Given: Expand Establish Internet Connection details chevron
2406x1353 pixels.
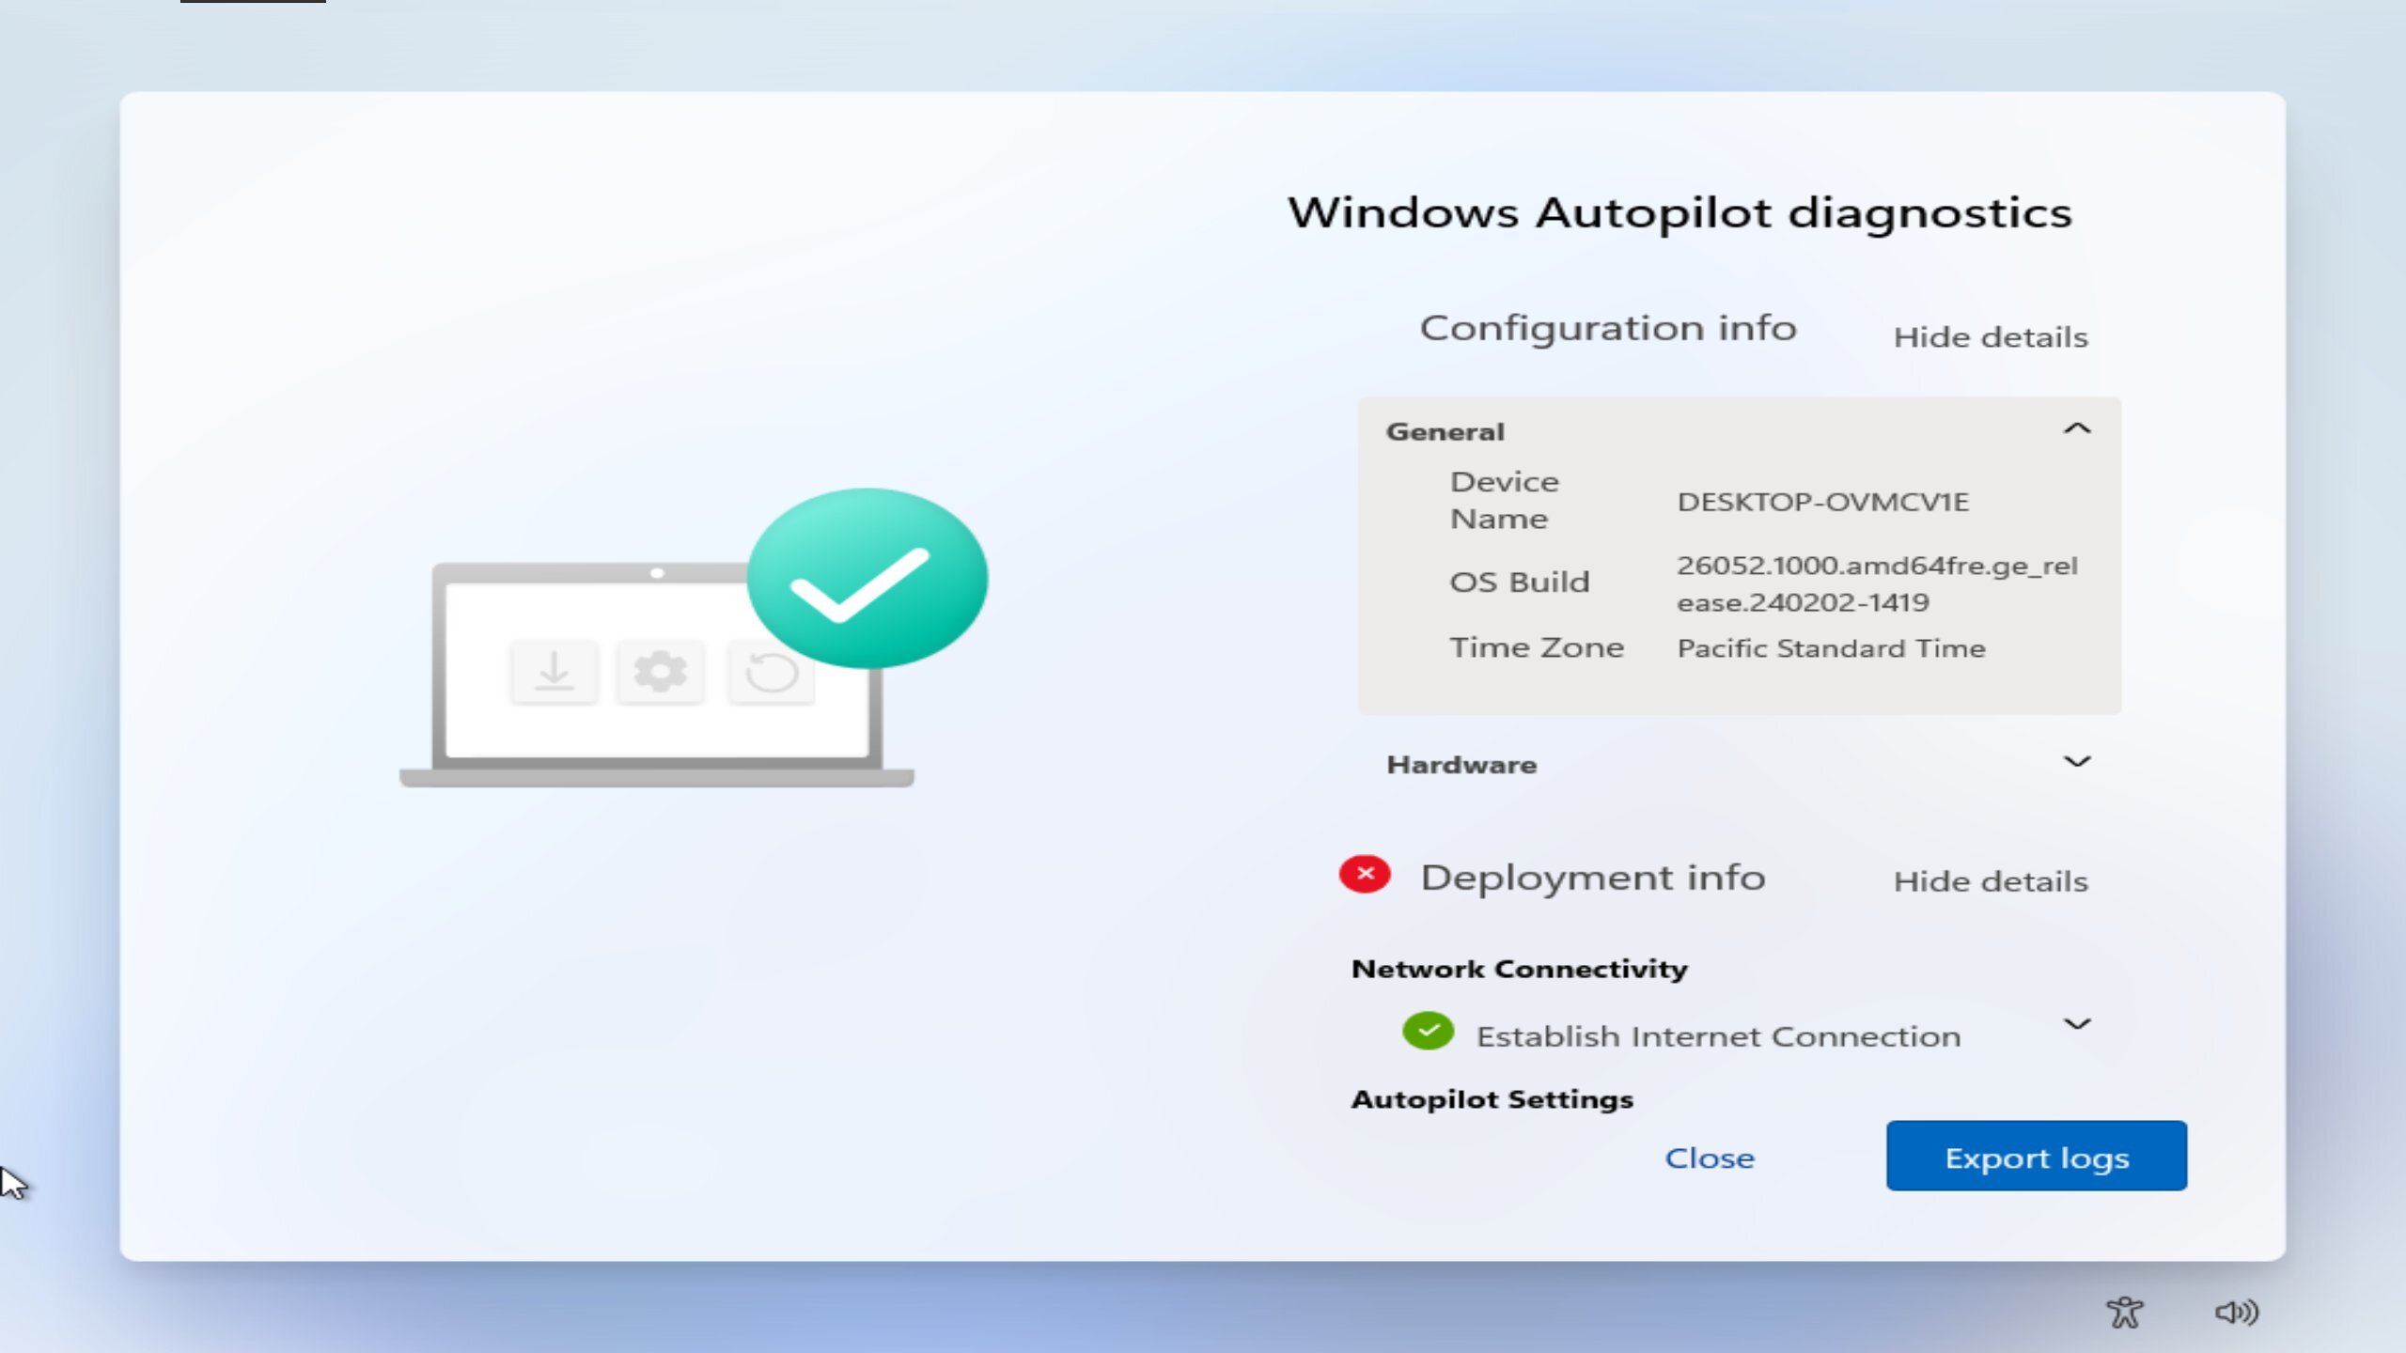Looking at the screenshot, I should pos(2077,1024).
